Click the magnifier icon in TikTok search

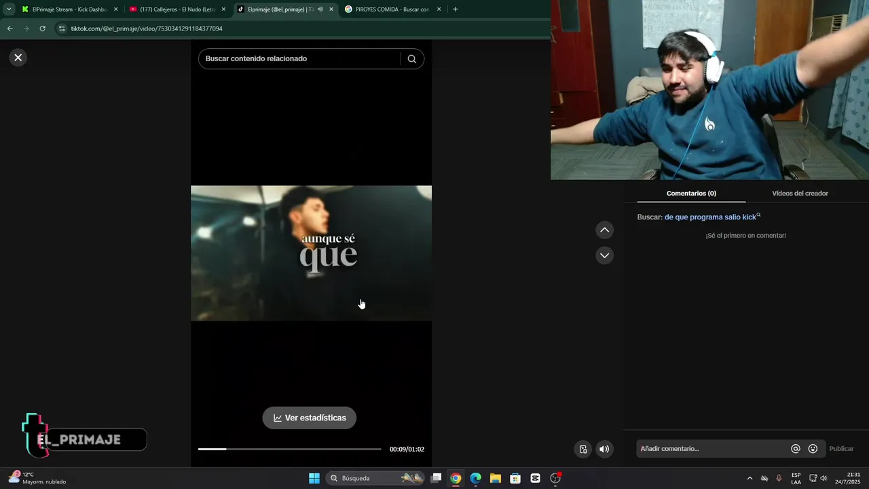(x=412, y=58)
